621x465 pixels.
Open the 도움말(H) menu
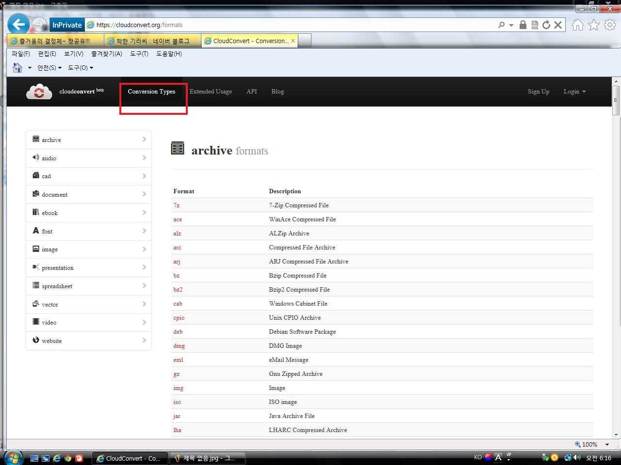tap(169, 54)
